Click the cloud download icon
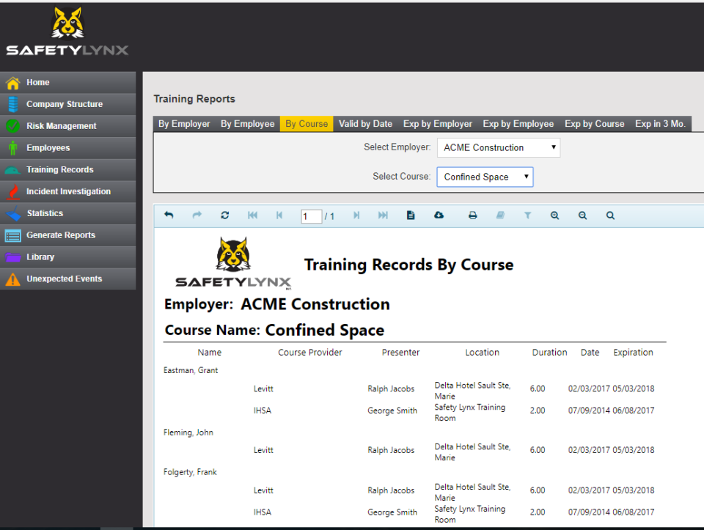This screenshot has width=704, height=530. tap(439, 216)
